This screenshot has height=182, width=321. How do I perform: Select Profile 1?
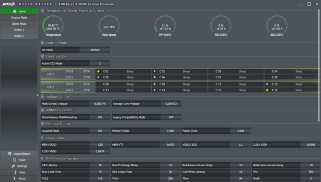click(19, 30)
